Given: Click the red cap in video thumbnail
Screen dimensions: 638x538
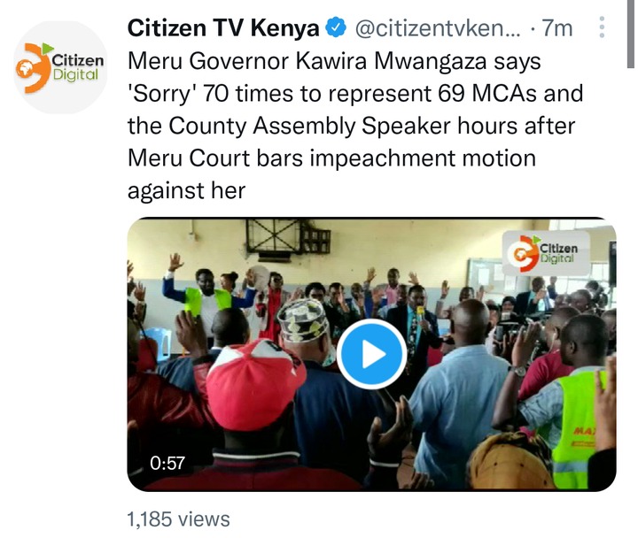Looking at the screenshot, I should (254, 383).
